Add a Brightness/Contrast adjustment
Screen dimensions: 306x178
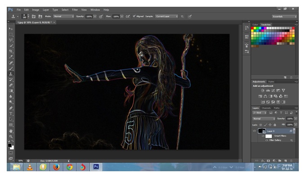(x=263, y=91)
